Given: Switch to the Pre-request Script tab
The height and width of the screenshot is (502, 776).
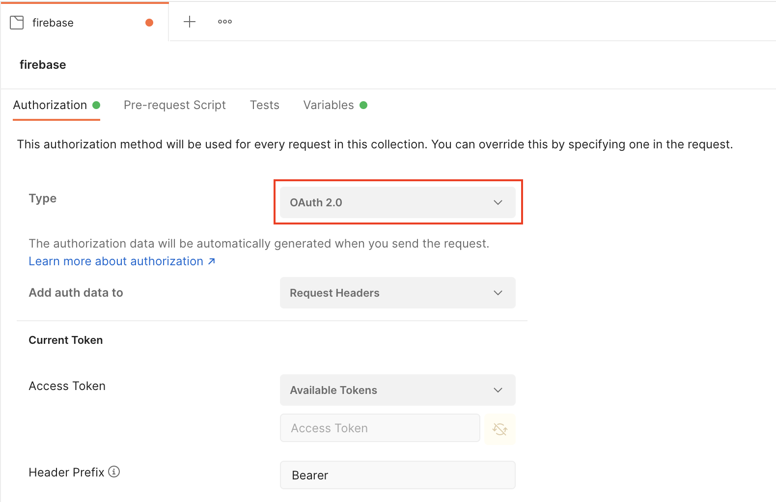Looking at the screenshot, I should (174, 105).
